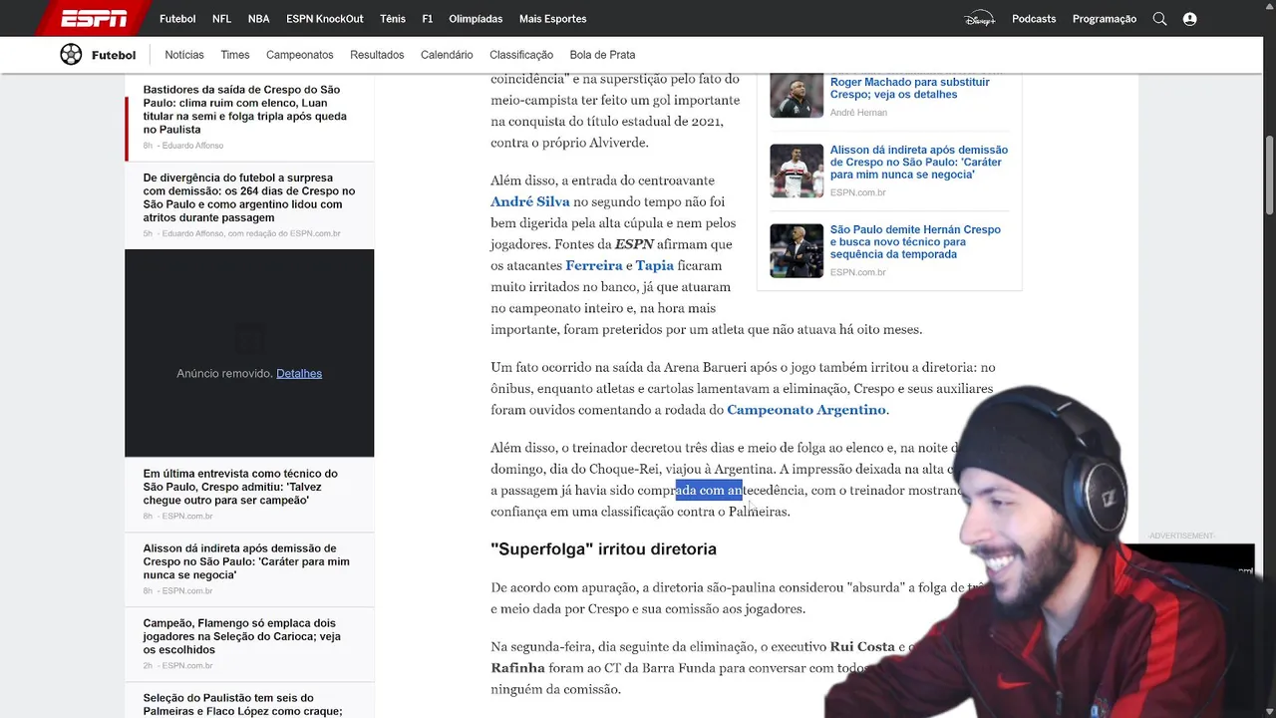The height and width of the screenshot is (718, 1276).
Task: Open NFL menu item
Action: [221, 19]
